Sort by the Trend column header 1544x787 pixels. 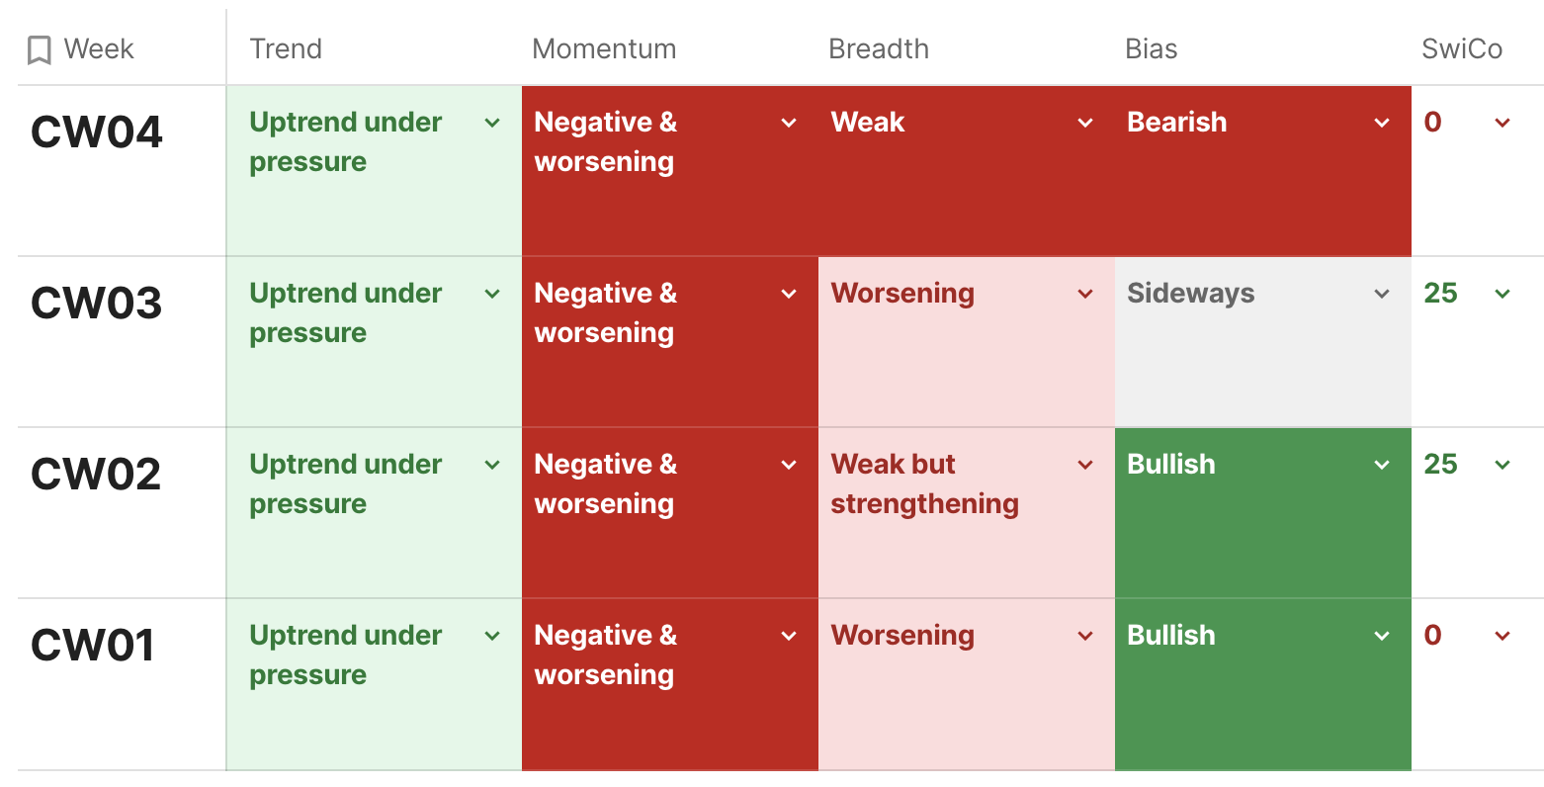coord(286,49)
